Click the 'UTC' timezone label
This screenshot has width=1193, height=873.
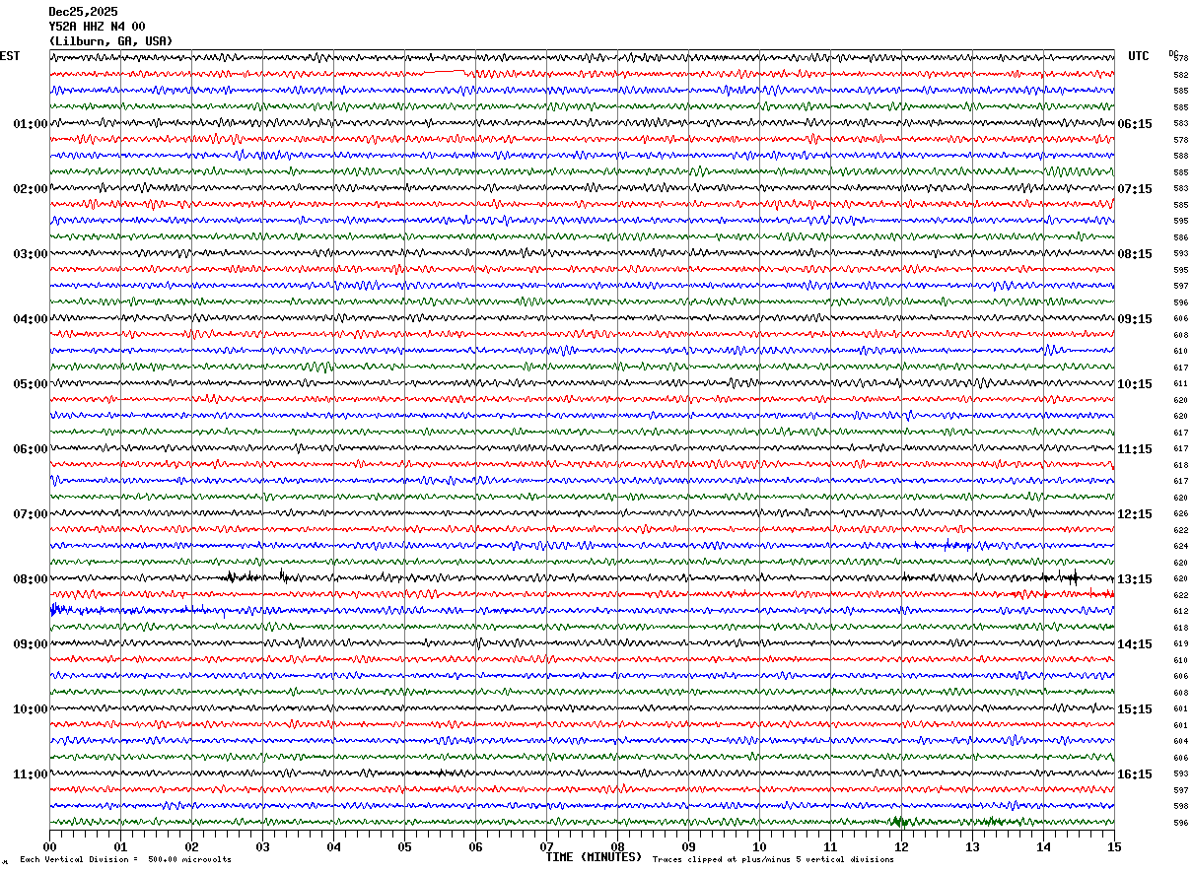coord(1139,56)
